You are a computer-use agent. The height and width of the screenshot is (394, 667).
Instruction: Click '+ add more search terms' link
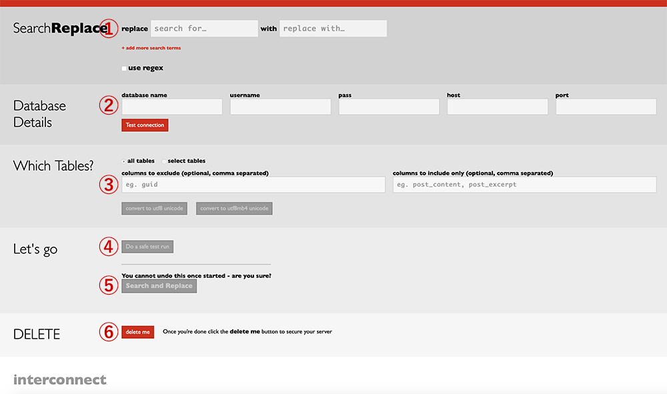point(151,48)
